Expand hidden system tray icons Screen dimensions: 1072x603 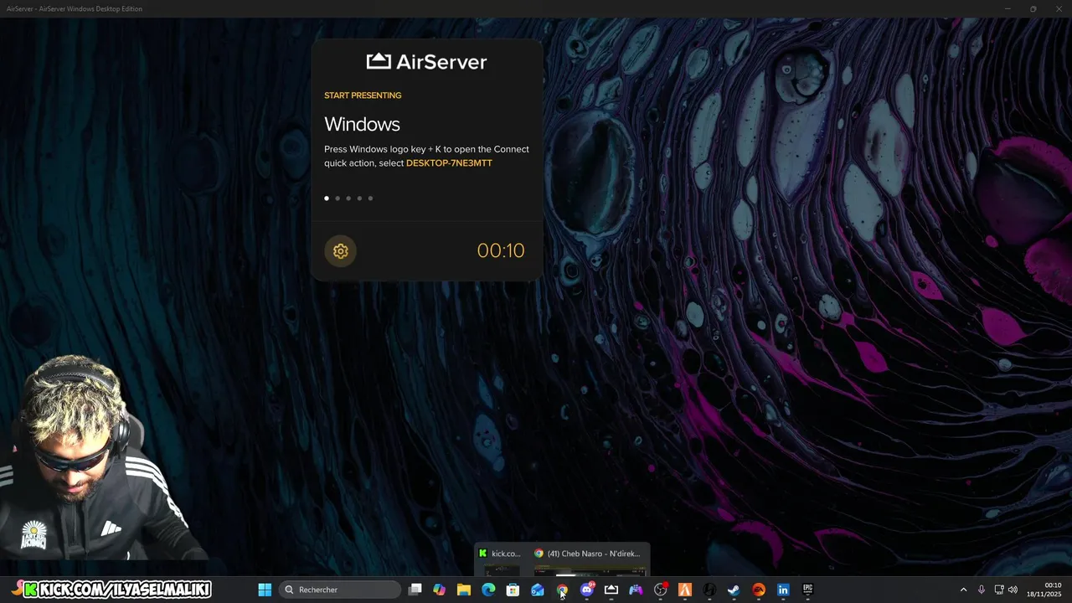[963, 590]
